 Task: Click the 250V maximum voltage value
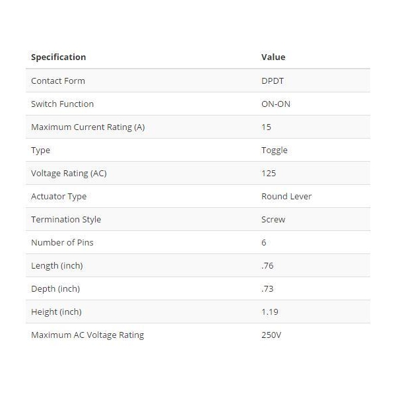pyautogui.click(x=271, y=335)
